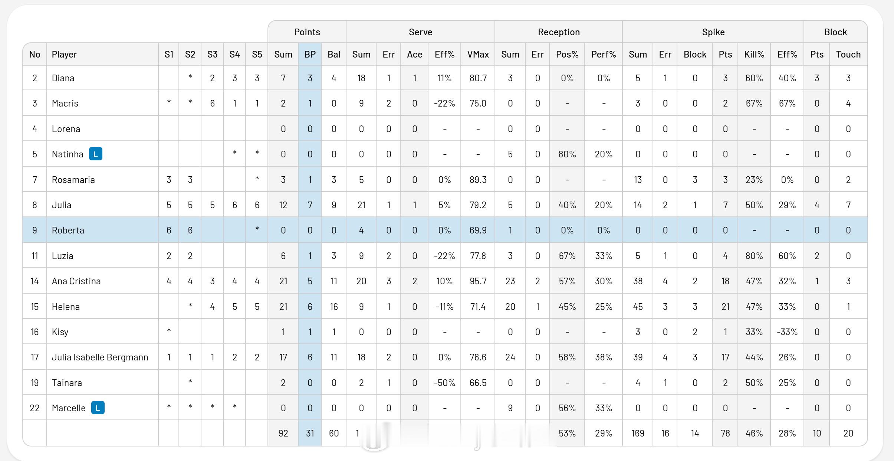Viewport: 894px width, 461px height.
Task: Select the Reception group header
Action: click(x=559, y=32)
